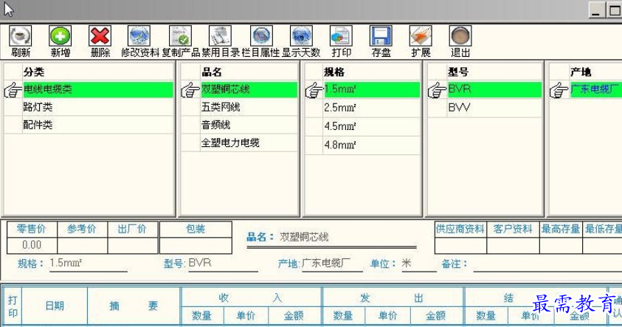Image resolution: width=622 pixels, height=327 pixels.
Task: Click the 删除 delete icon
Action: [x=100, y=36]
